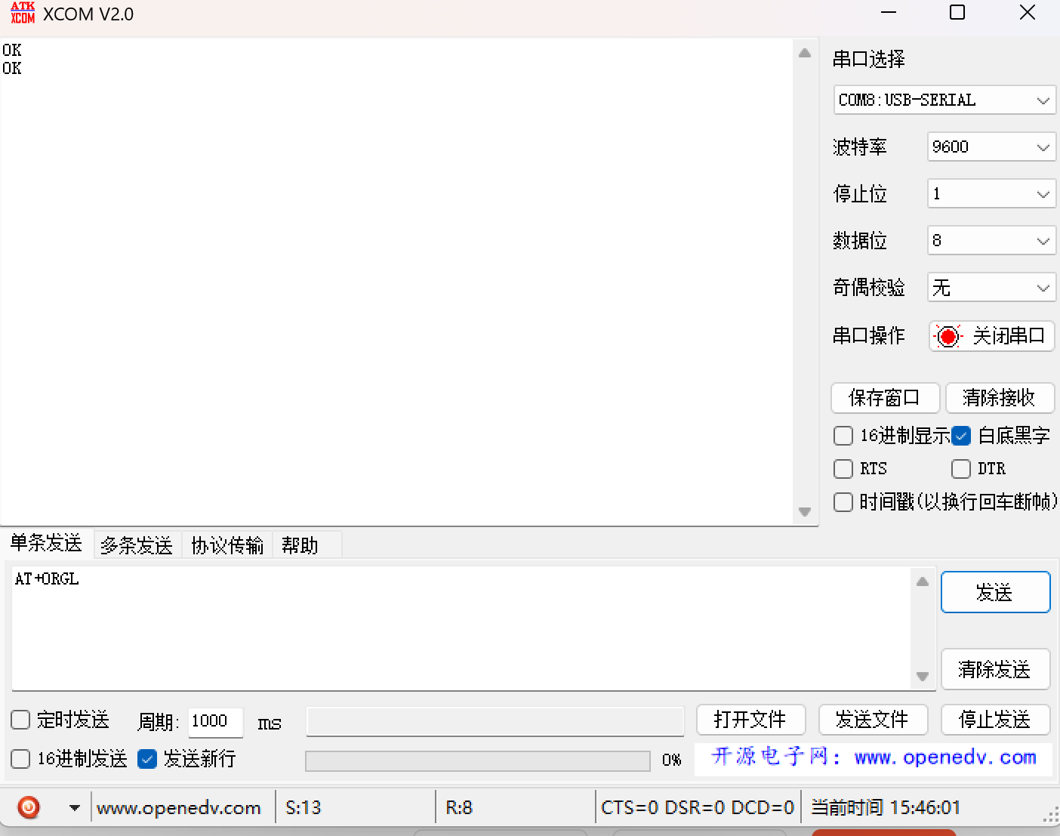Click the period 1000 ms input field
The image size is (1060, 836).
tap(216, 721)
